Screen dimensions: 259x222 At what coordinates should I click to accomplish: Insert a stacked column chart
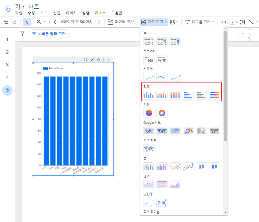(x=162, y=95)
